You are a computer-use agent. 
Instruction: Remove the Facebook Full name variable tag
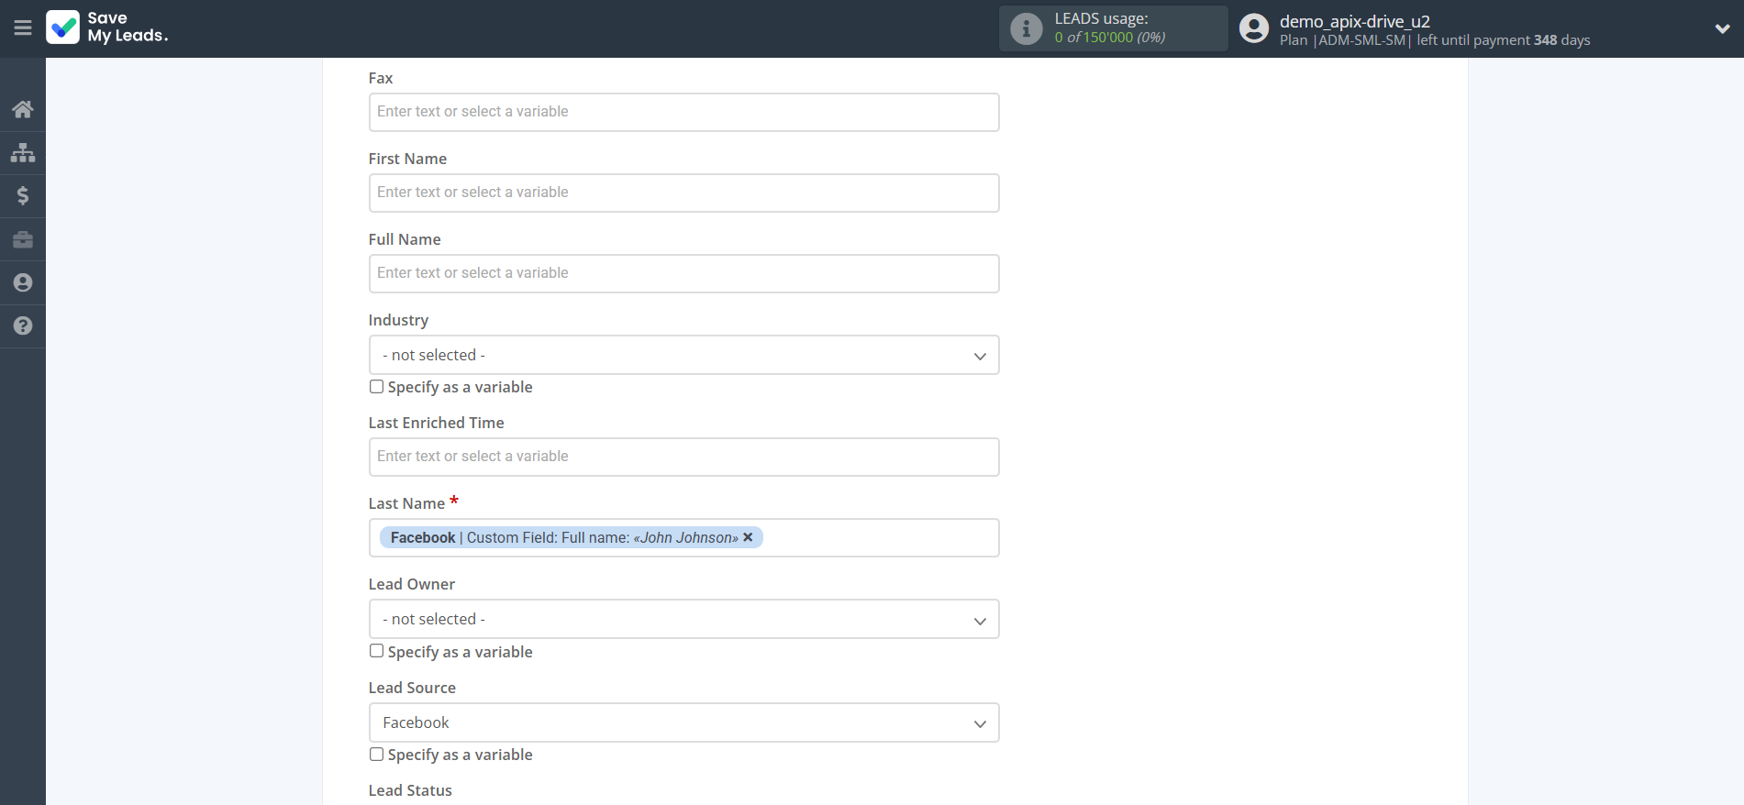(x=748, y=537)
